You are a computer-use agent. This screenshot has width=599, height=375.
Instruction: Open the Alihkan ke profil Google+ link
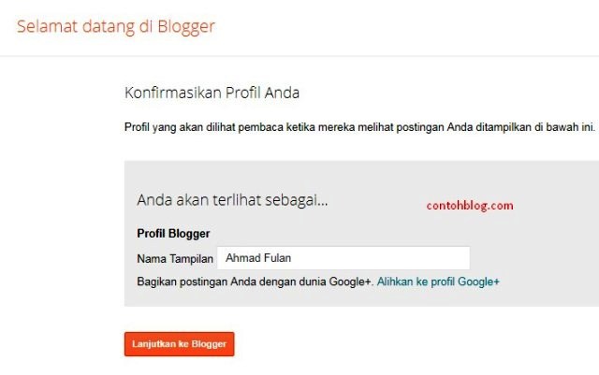(x=438, y=281)
